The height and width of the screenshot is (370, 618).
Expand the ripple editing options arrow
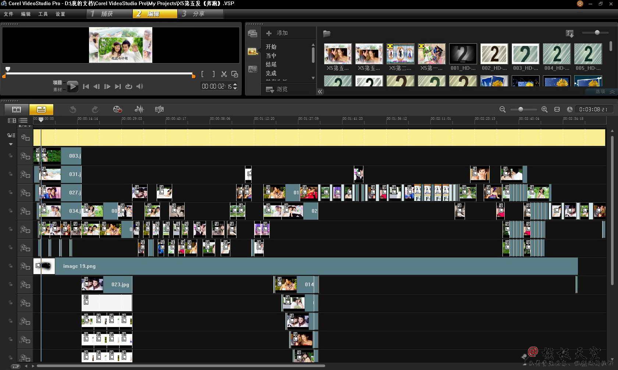click(11, 144)
